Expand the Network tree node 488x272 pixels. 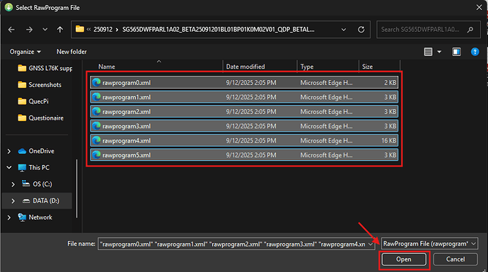pyautogui.click(x=9, y=217)
